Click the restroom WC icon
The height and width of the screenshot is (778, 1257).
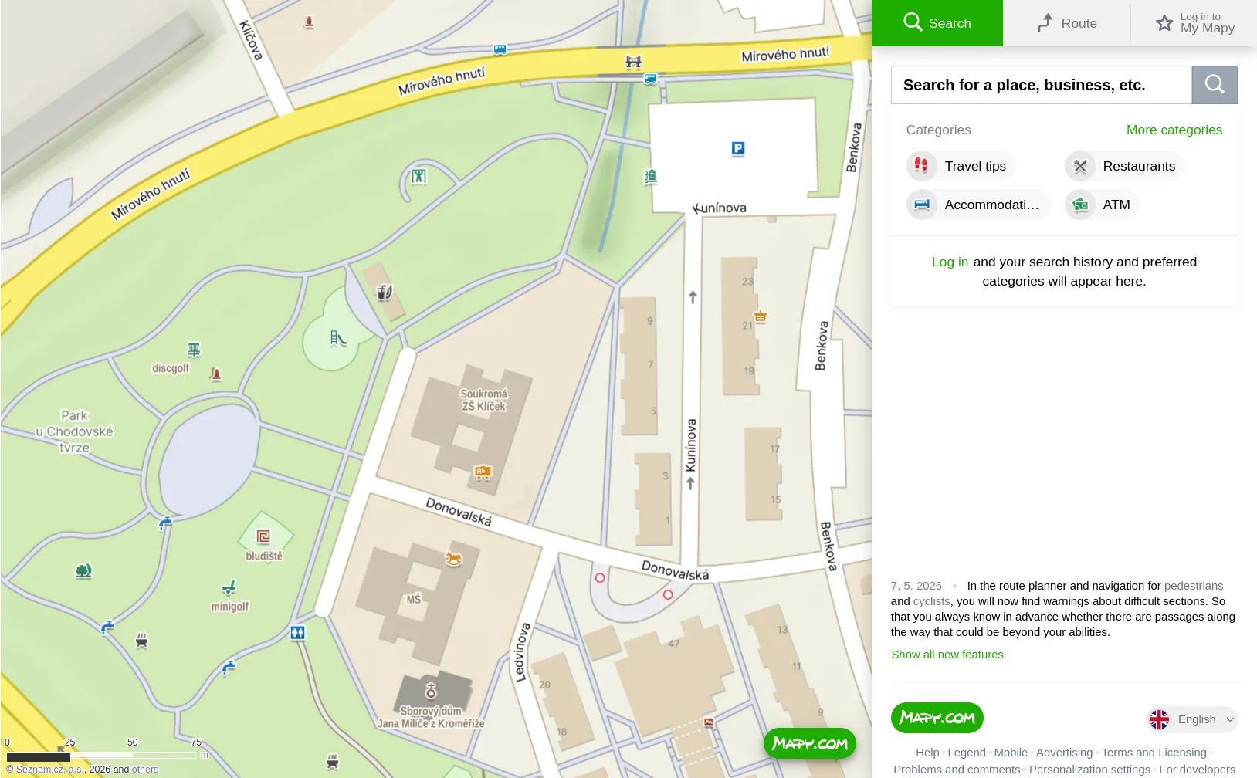coord(297,633)
